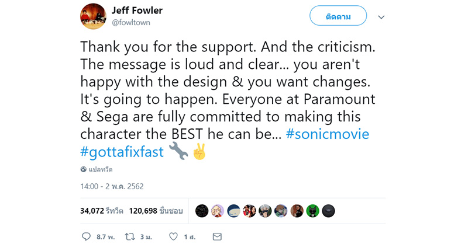Click the reply speech bubble icon
This screenshot has width=468, height=244.
[x=86, y=237]
